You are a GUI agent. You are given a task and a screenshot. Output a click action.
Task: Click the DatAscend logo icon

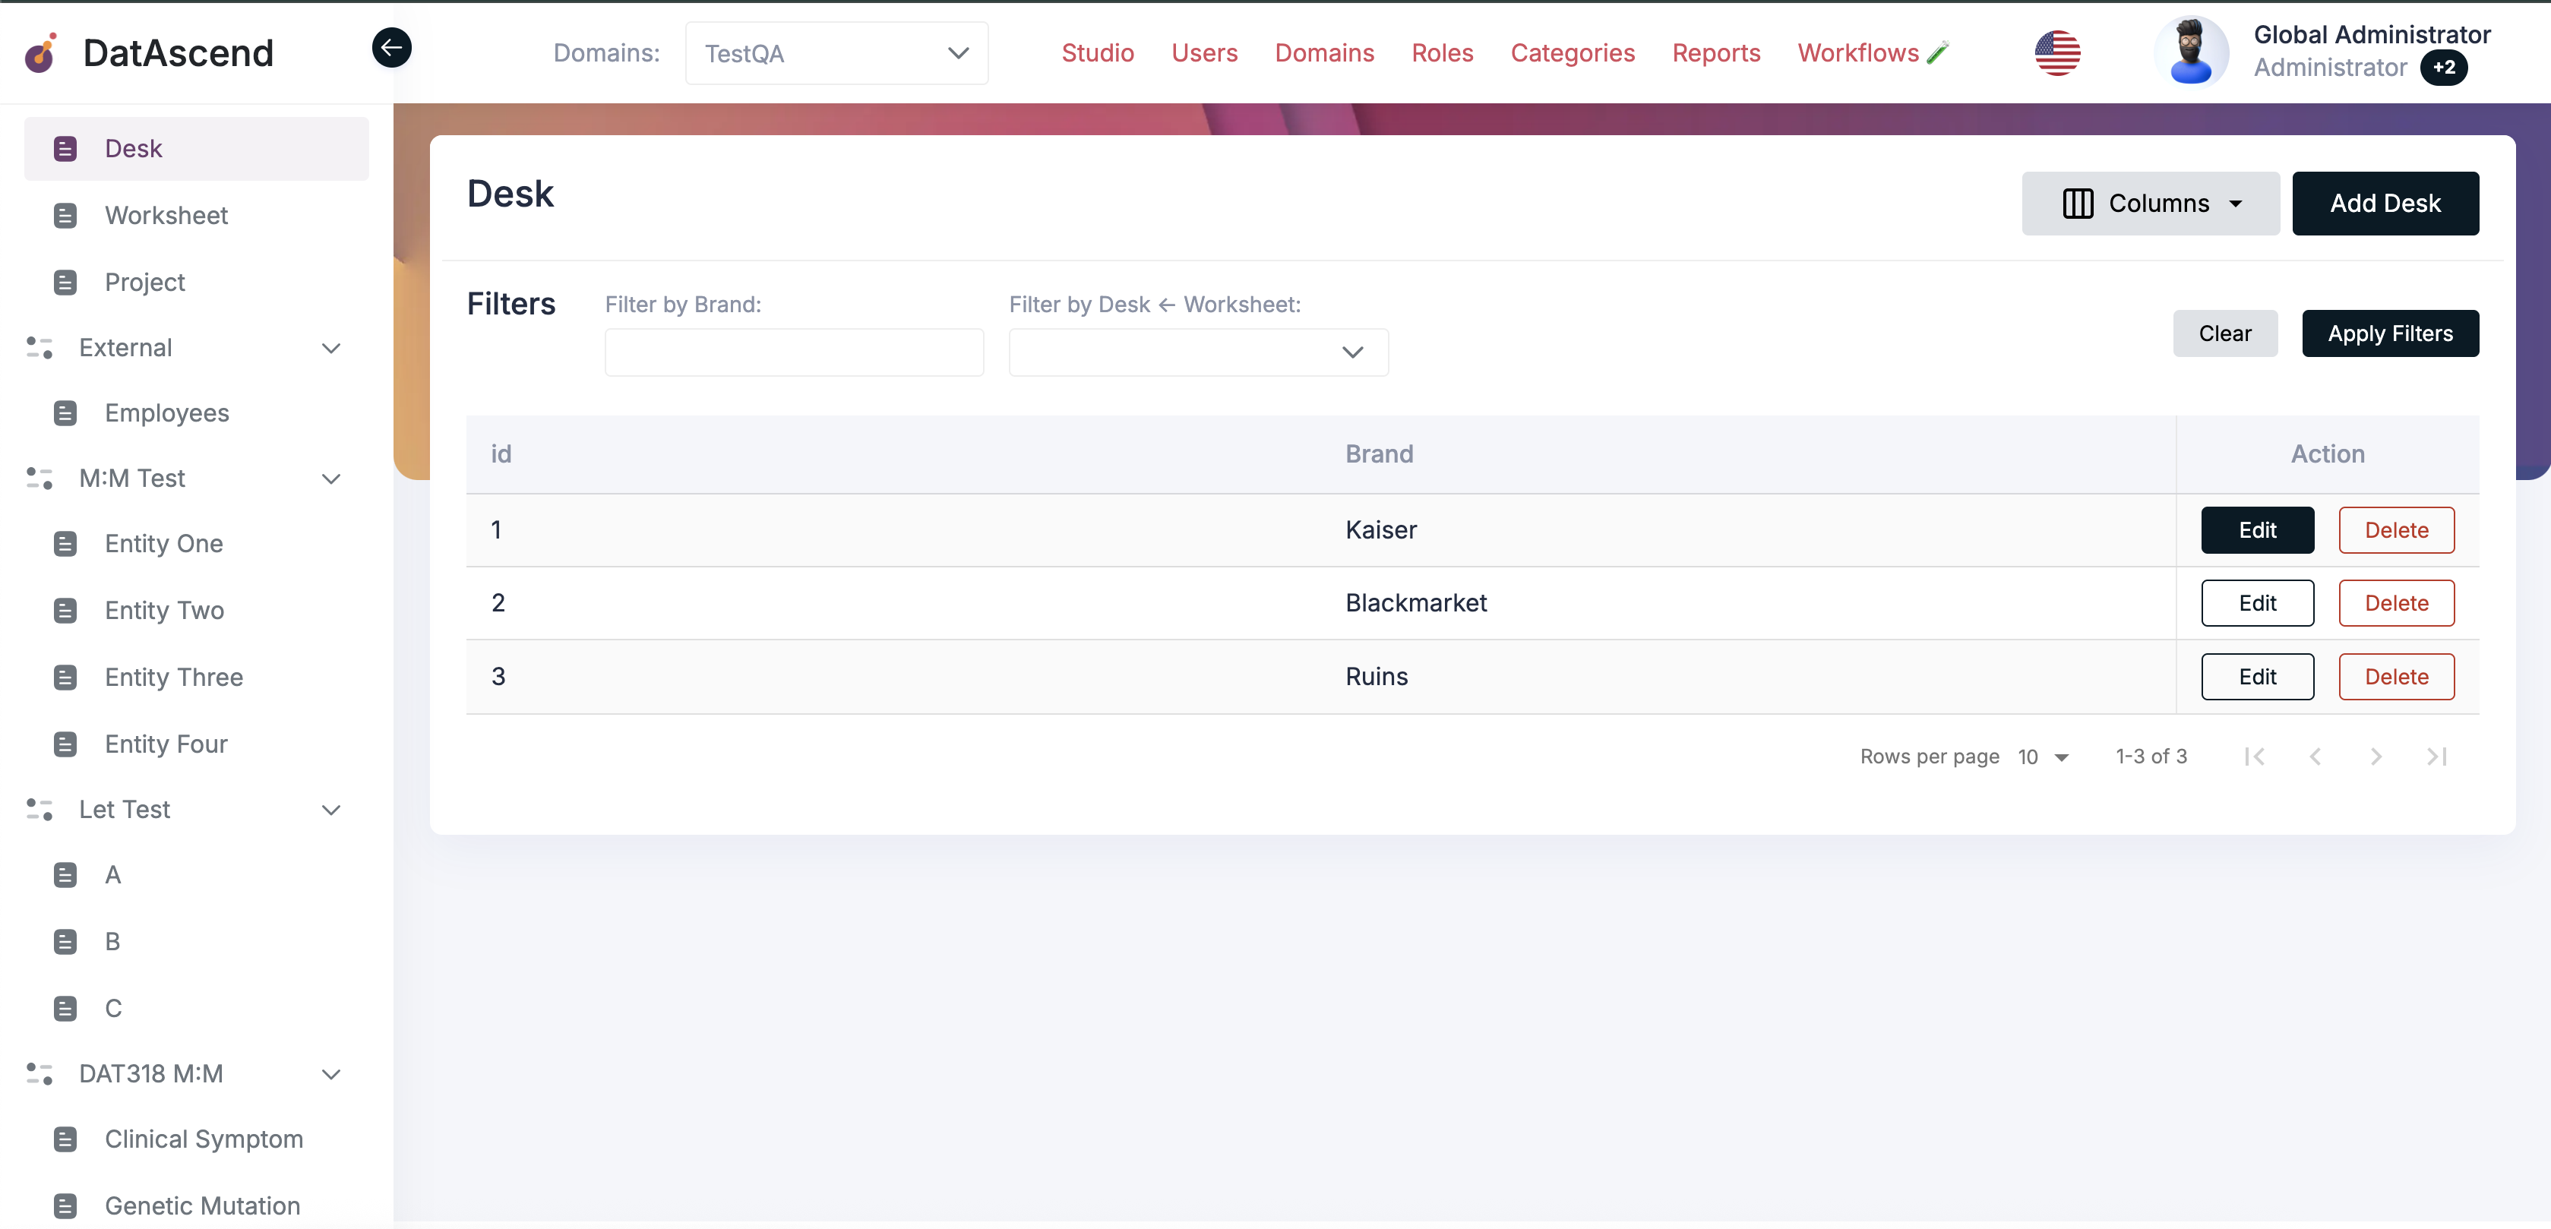(x=40, y=53)
